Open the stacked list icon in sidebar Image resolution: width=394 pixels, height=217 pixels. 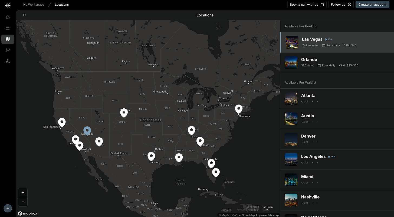point(8,28)
